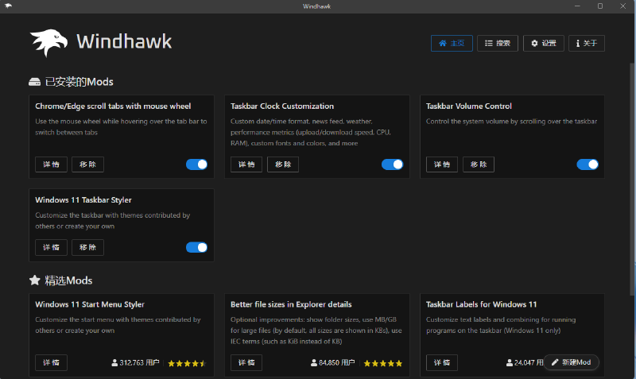Click the five-star rating on Better file sizes
The height and width of the screenshot is (379, 636).
pos(382,363)
